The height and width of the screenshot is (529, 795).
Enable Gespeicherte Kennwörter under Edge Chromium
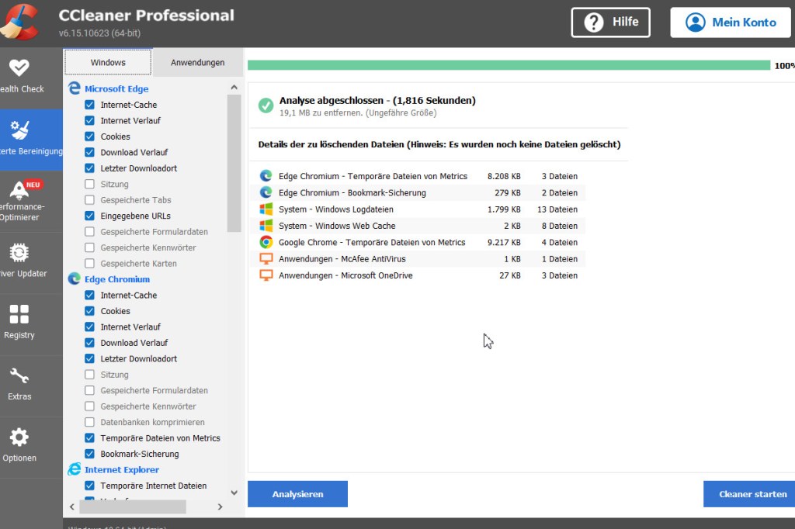point(90,406)
